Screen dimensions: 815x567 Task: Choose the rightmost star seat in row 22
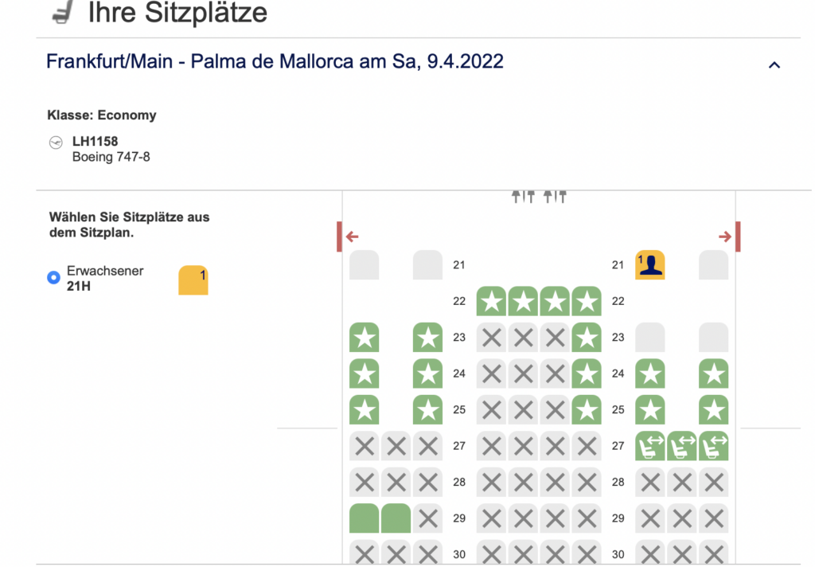click(x=587, y=301)
